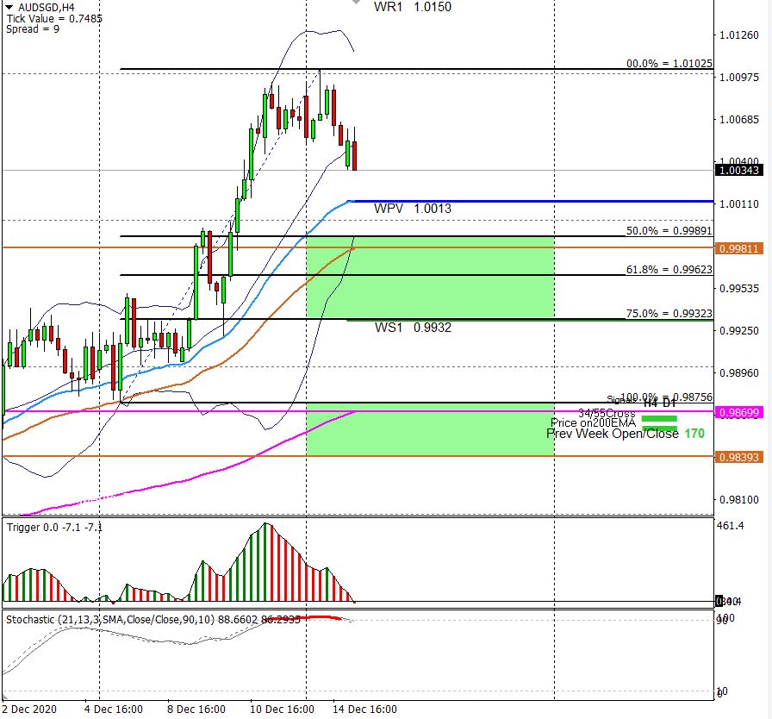Click the 10 Dec 16:00 time axis label
This screenshot has height=719, width=772.
click(282, 710)
